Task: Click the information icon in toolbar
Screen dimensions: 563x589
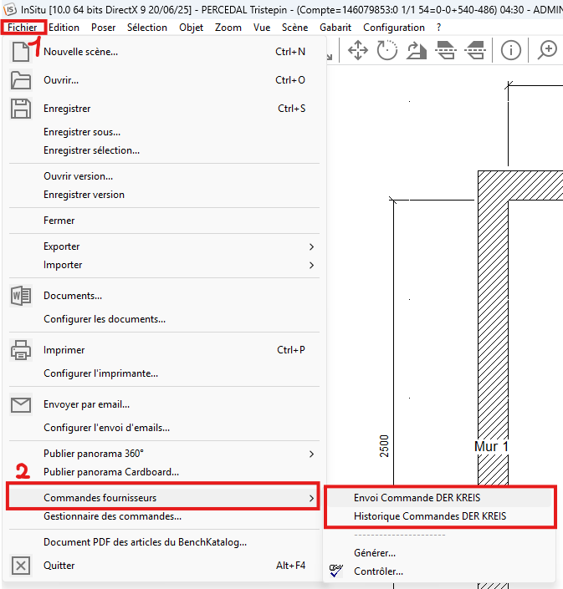Action: point(511,50)
